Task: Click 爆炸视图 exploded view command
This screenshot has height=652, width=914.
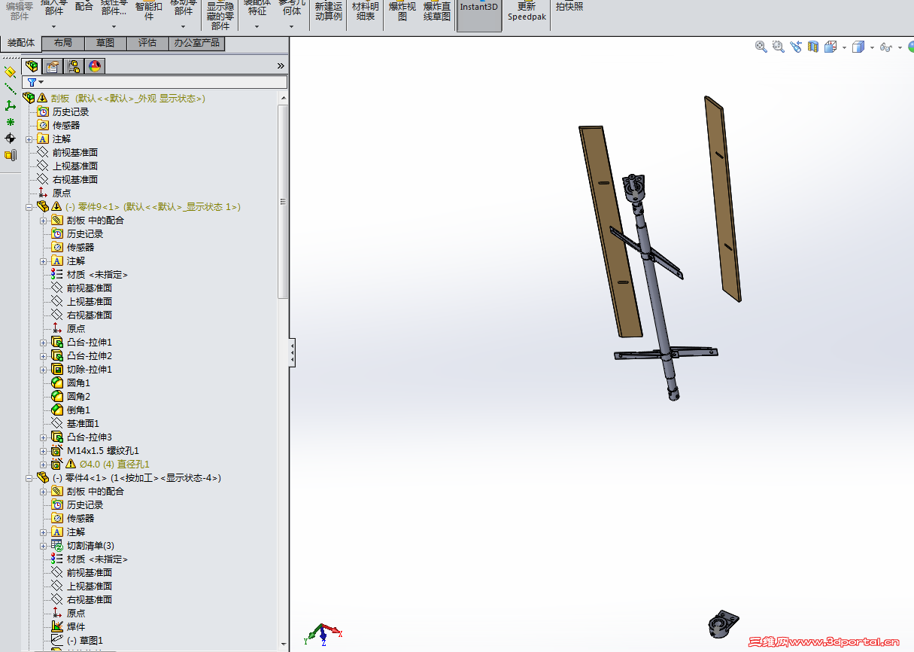Action: tap(402, 11)
